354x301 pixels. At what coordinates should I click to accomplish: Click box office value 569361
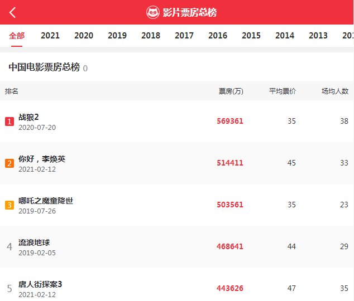point(230,121)
